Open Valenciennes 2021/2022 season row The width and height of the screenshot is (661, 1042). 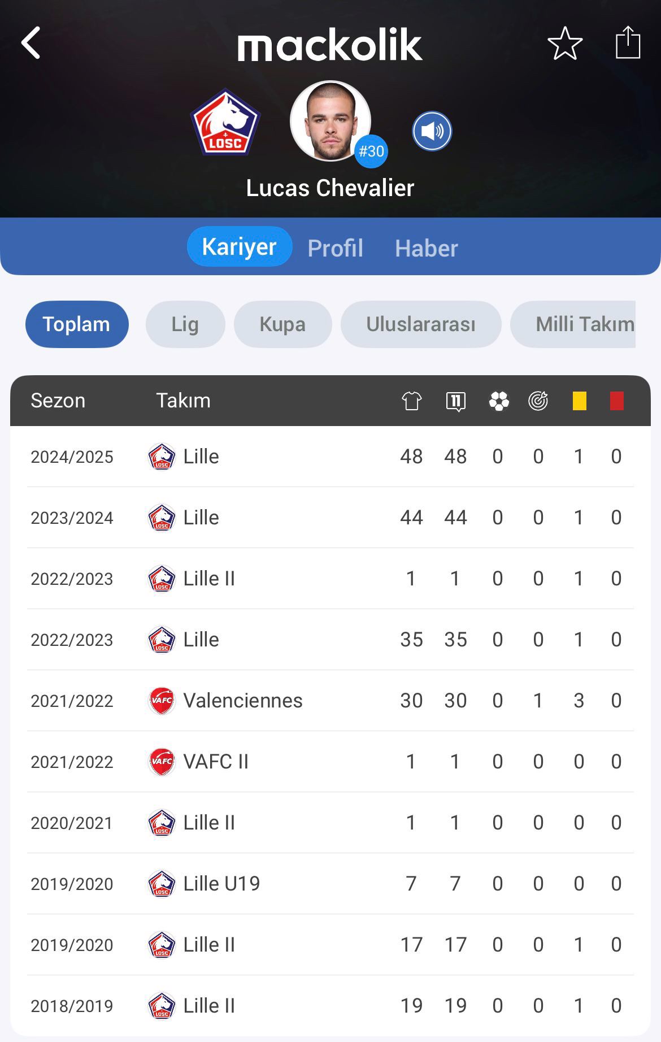click(330, 701)
